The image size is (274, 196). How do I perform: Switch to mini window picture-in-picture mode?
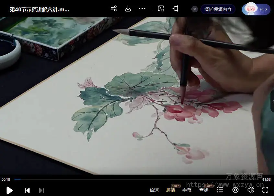[x=161, y=9]
